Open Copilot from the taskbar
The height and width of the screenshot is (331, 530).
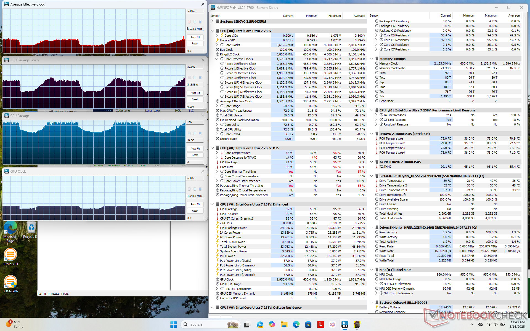[x=272, y=324]
